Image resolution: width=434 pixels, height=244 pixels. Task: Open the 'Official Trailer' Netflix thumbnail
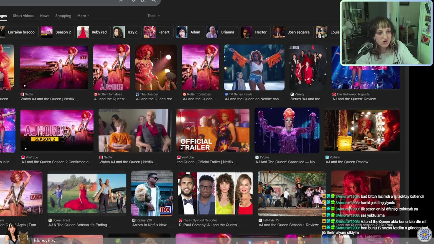click(x=213, y=130)
